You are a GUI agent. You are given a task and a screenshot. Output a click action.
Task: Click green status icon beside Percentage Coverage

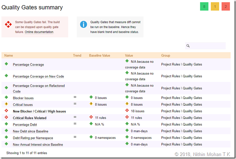[6, 64]
